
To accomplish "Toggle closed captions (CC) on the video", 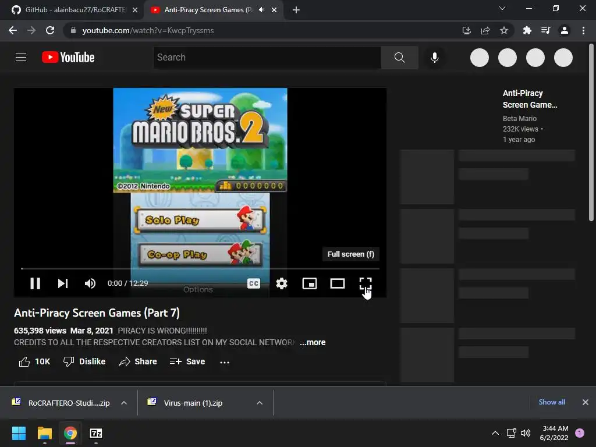I will point(254,283).
